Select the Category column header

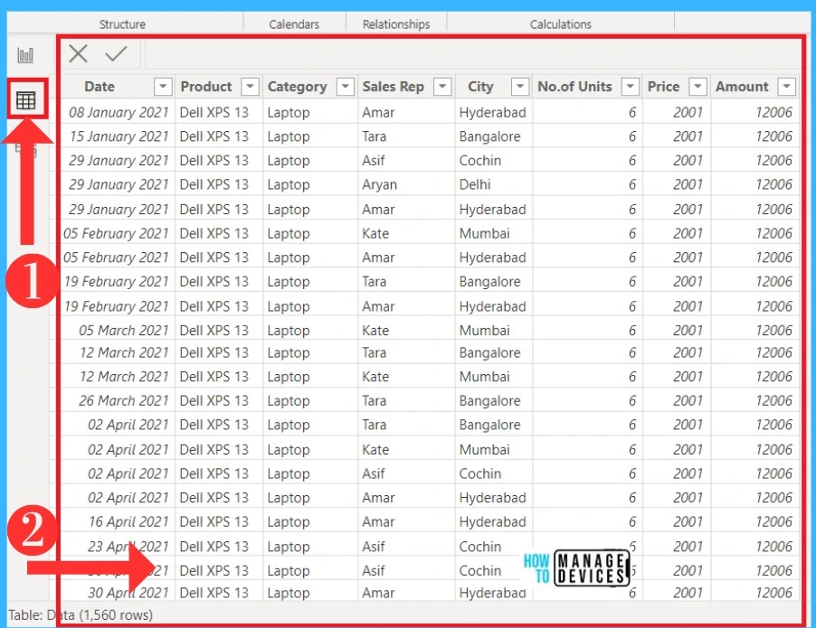297,87
